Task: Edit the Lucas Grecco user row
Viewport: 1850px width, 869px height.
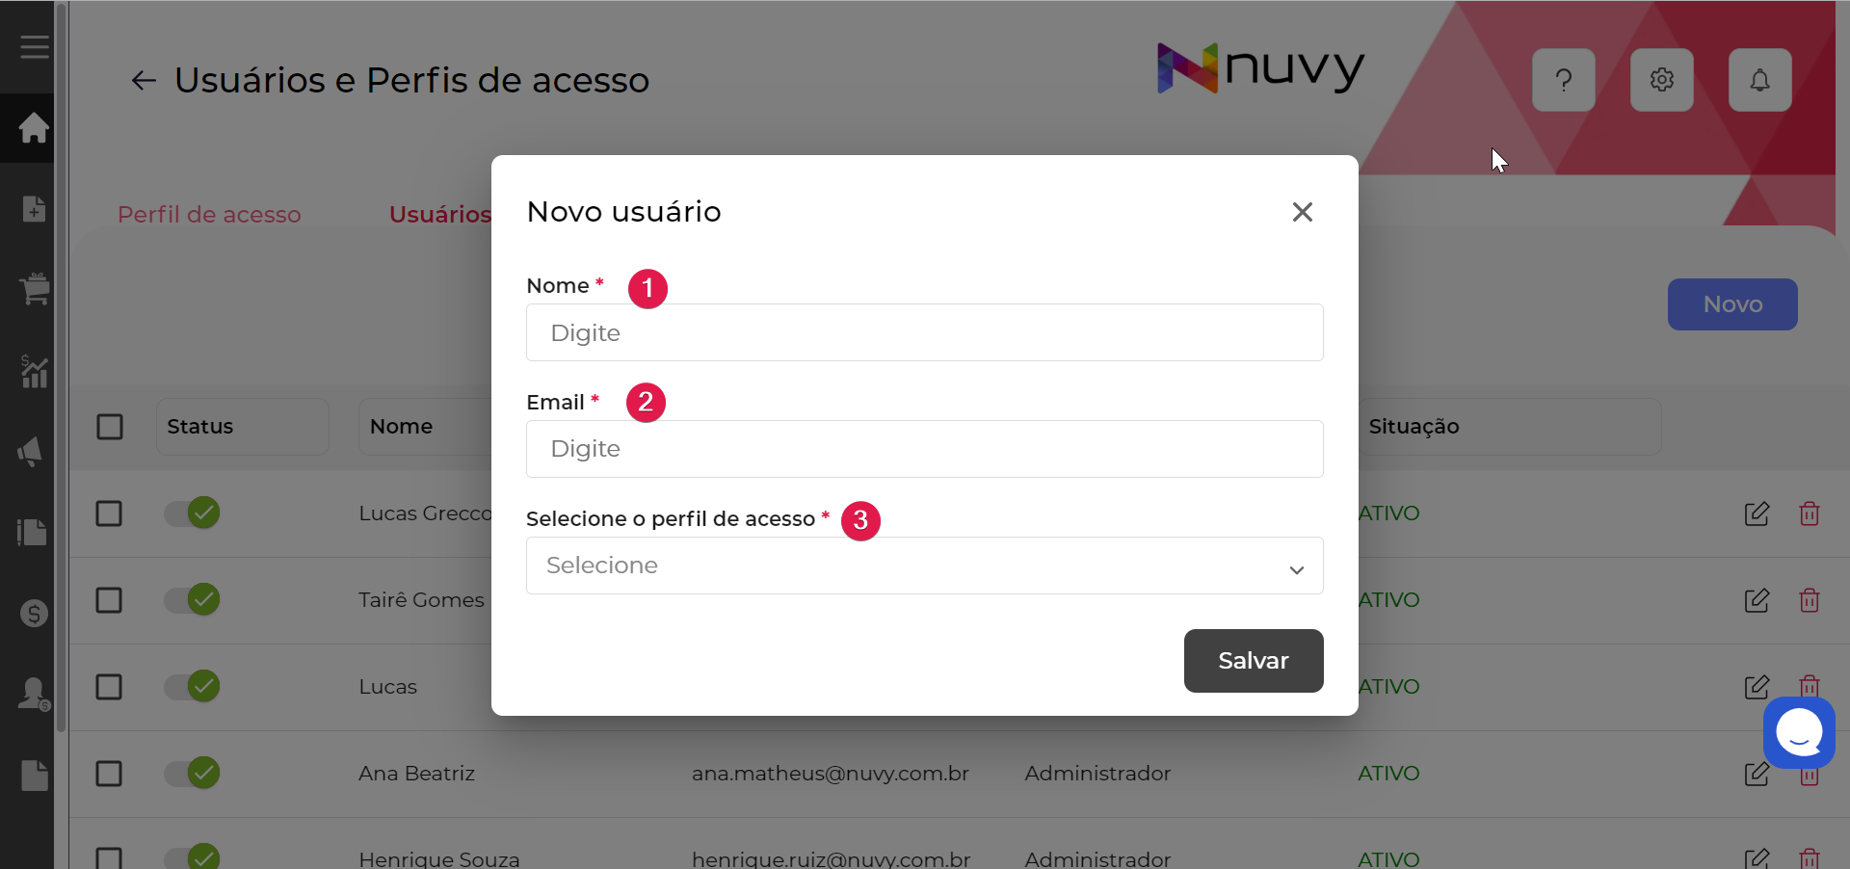Action: tap(1757, 513)
